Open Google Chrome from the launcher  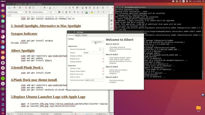coord(3,16)
